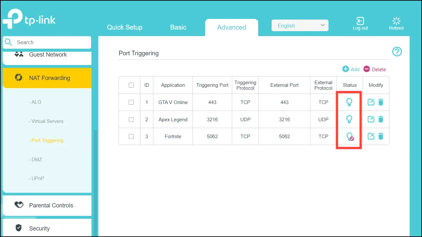Click the Reboot icon
Image resolution: width=422 pixels, height=237 pixels.
pyautogui.click(x=396, y=21)
